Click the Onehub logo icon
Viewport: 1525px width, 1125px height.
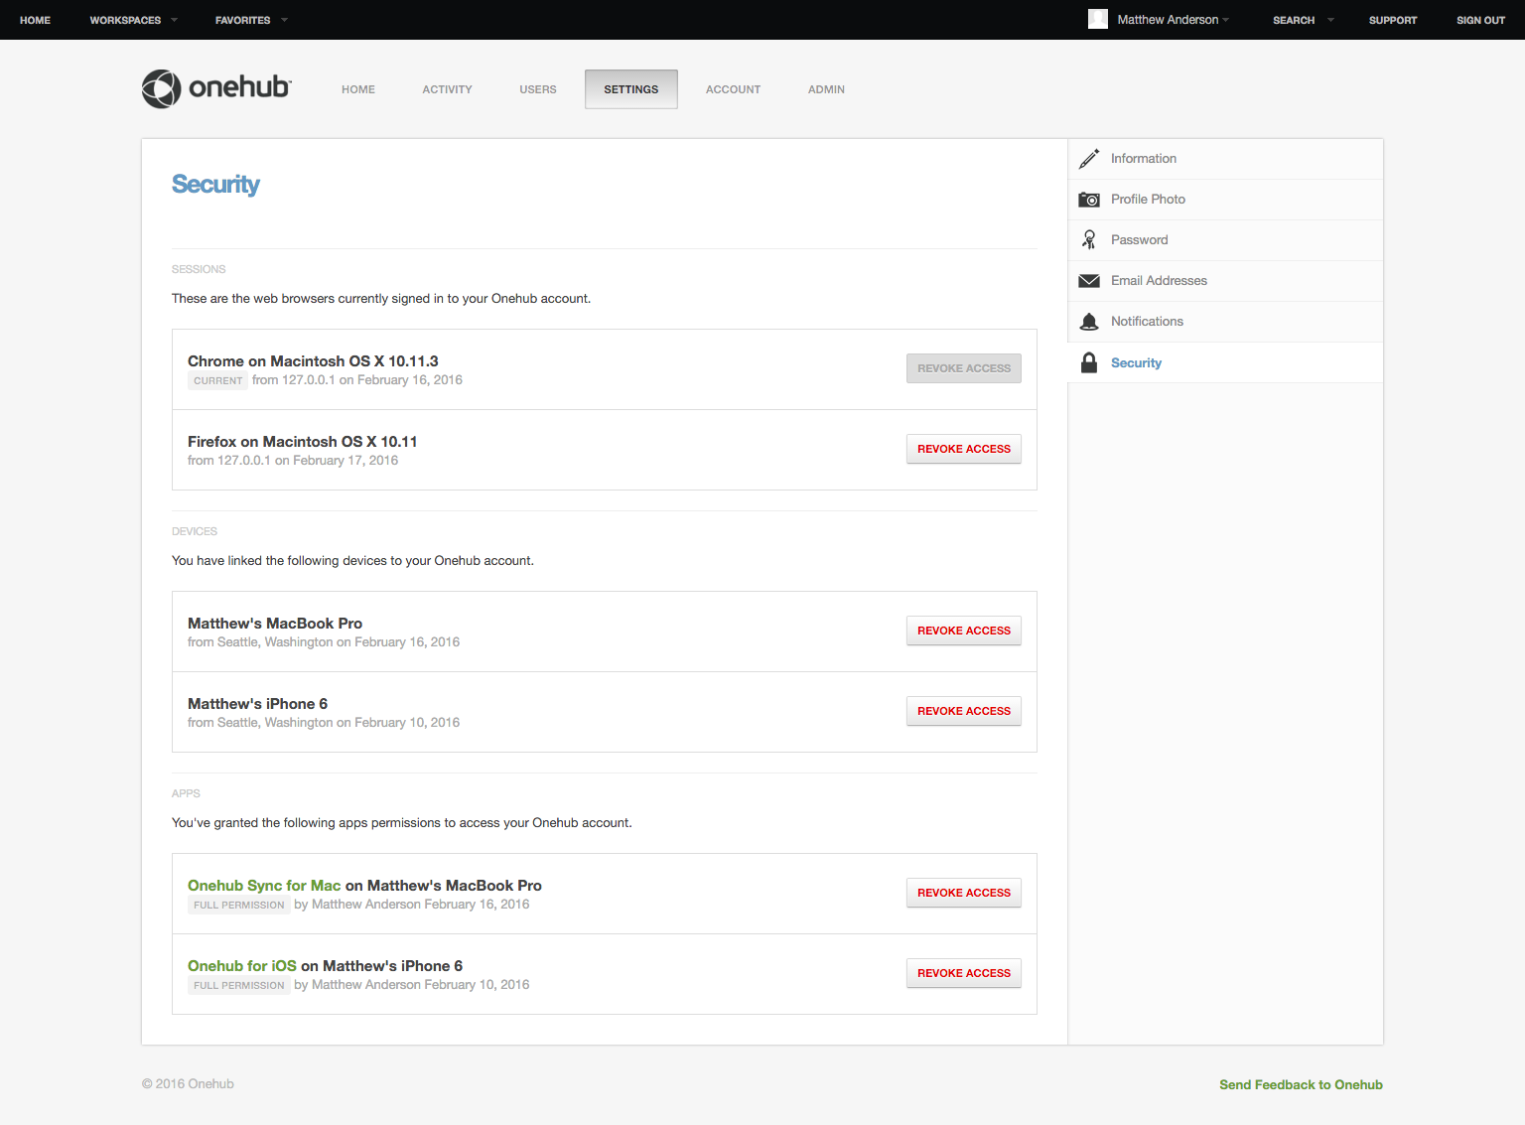(161, 89)
